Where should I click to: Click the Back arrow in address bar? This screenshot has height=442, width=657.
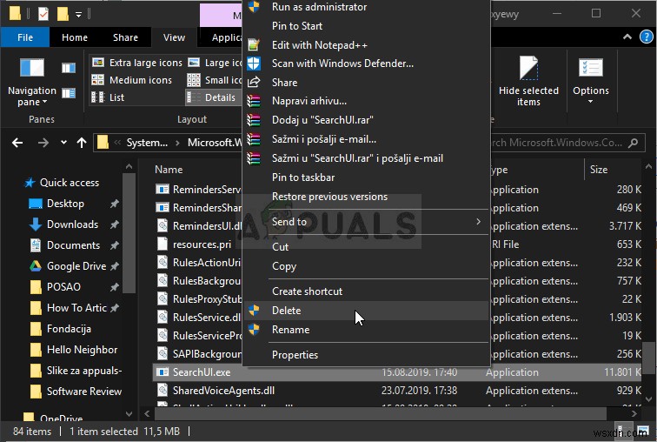pos(17,143)
